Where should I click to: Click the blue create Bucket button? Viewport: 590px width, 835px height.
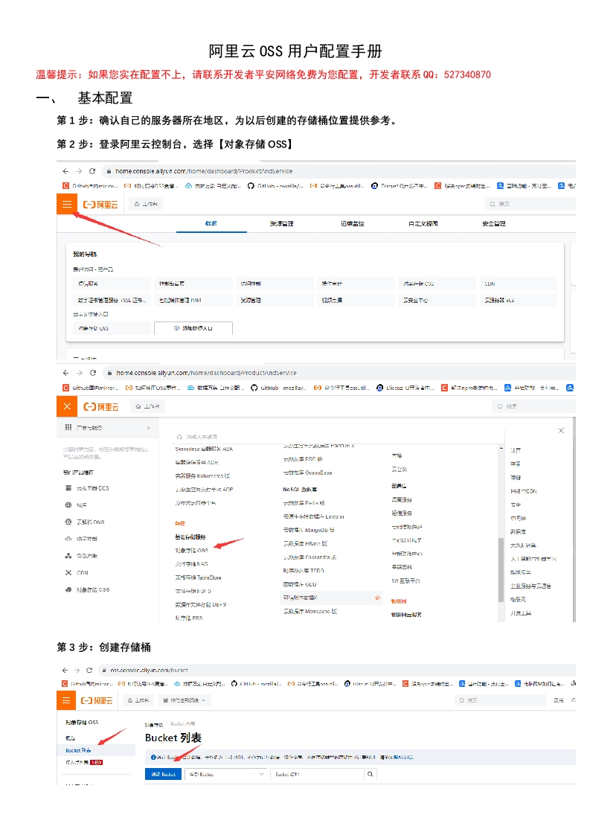163,774
